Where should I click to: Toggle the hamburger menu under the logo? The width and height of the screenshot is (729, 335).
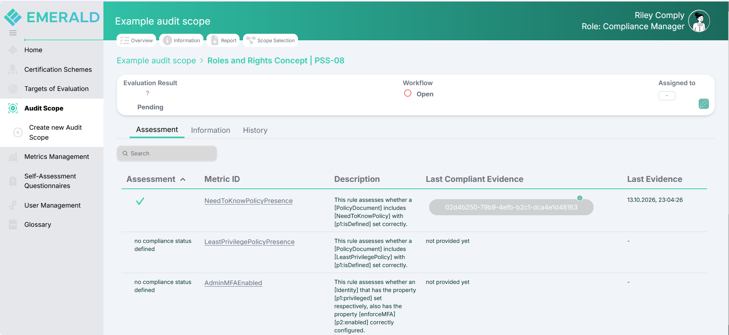point(13,33)
